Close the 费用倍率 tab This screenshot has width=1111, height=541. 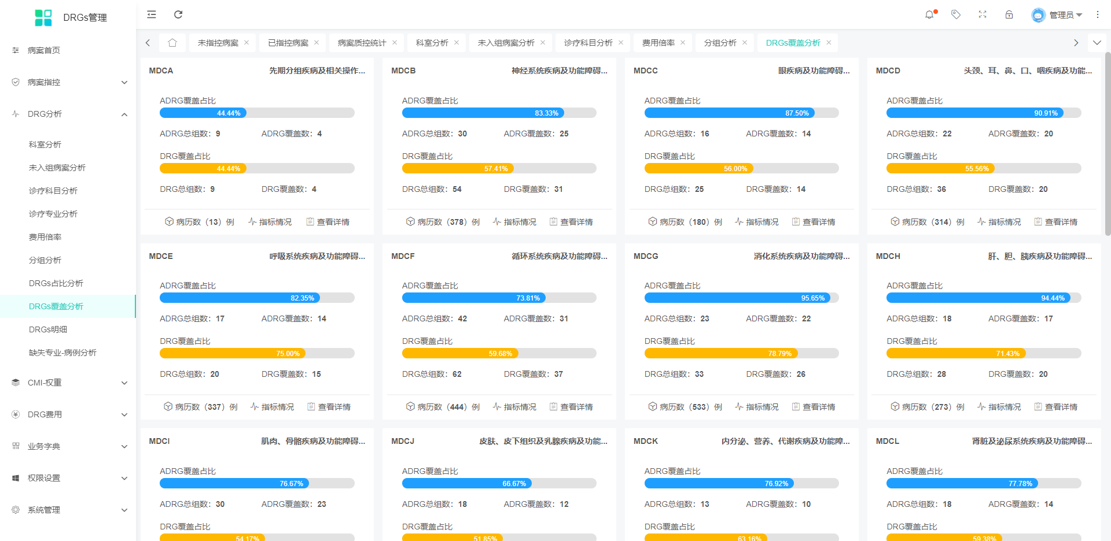[x=683, y=43]
